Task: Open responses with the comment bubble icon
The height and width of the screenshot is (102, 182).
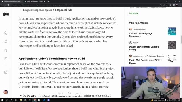Action: 69,93
